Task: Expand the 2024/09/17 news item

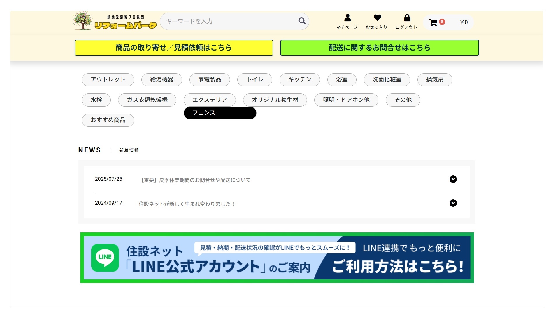Action: (x=453, y=203)
